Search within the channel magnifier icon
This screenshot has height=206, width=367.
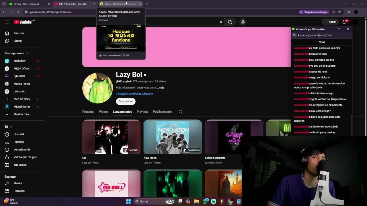coord(181,112)
